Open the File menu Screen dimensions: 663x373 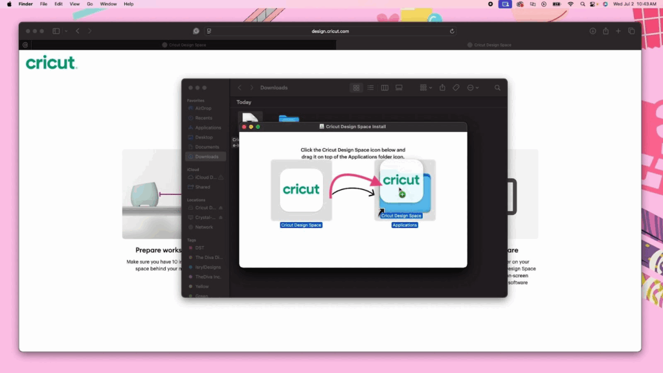(43, 4)
